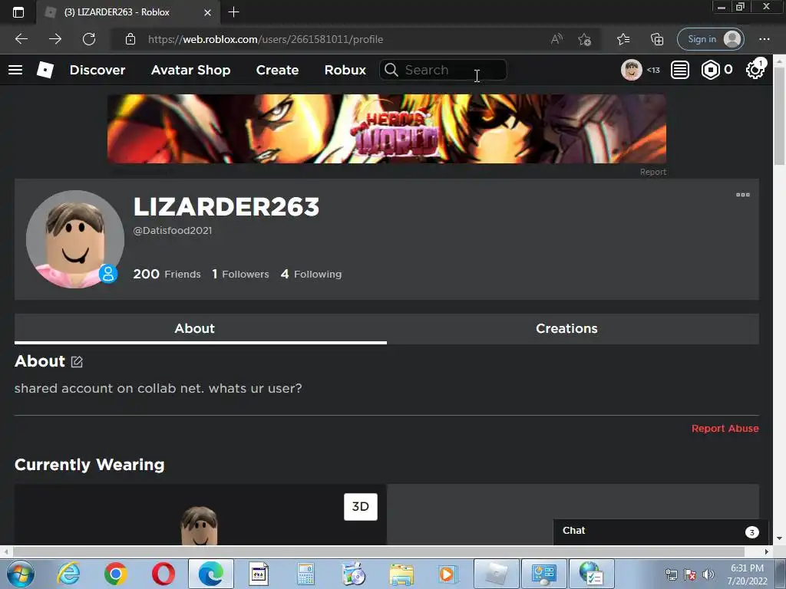Open the Robux menu item

coord(345,70)
